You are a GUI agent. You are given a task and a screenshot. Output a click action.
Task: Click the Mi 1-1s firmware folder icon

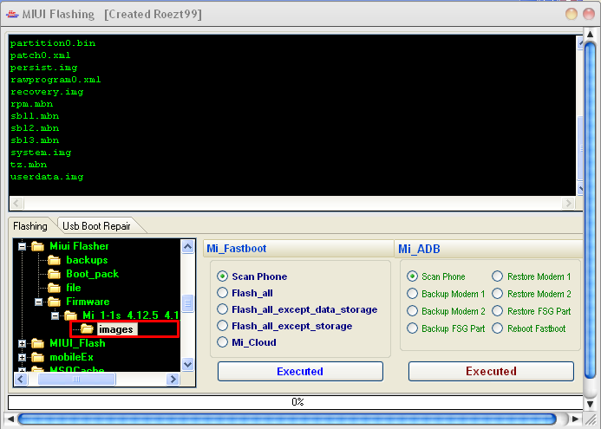coord(70,315)
